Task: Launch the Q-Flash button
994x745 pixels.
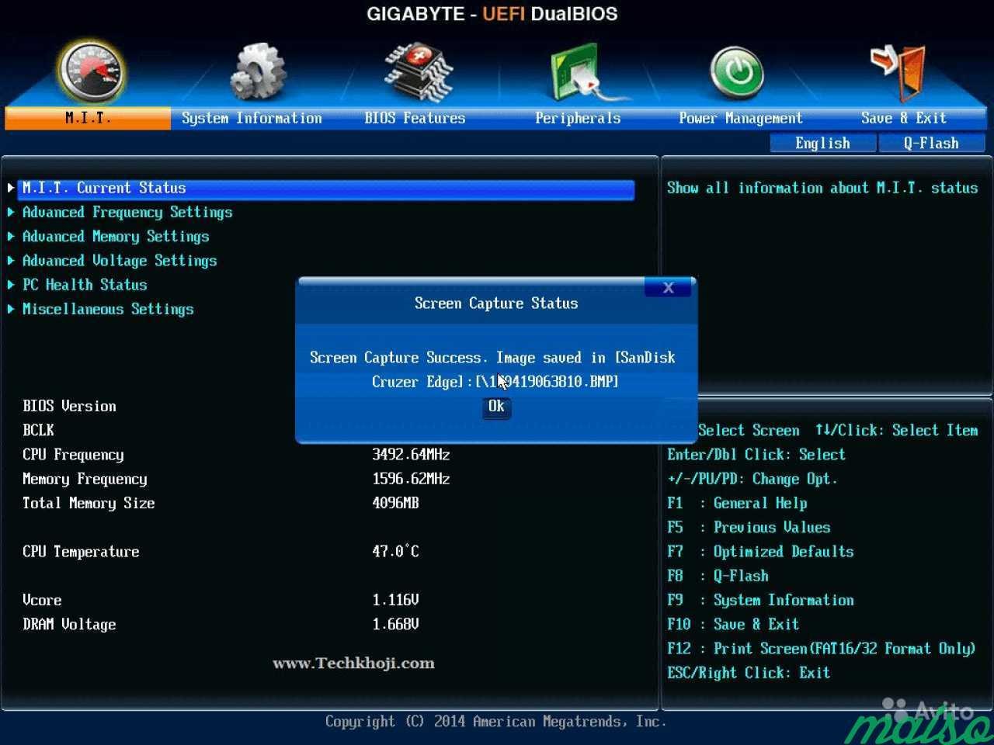Action: [x=931, y=143]
